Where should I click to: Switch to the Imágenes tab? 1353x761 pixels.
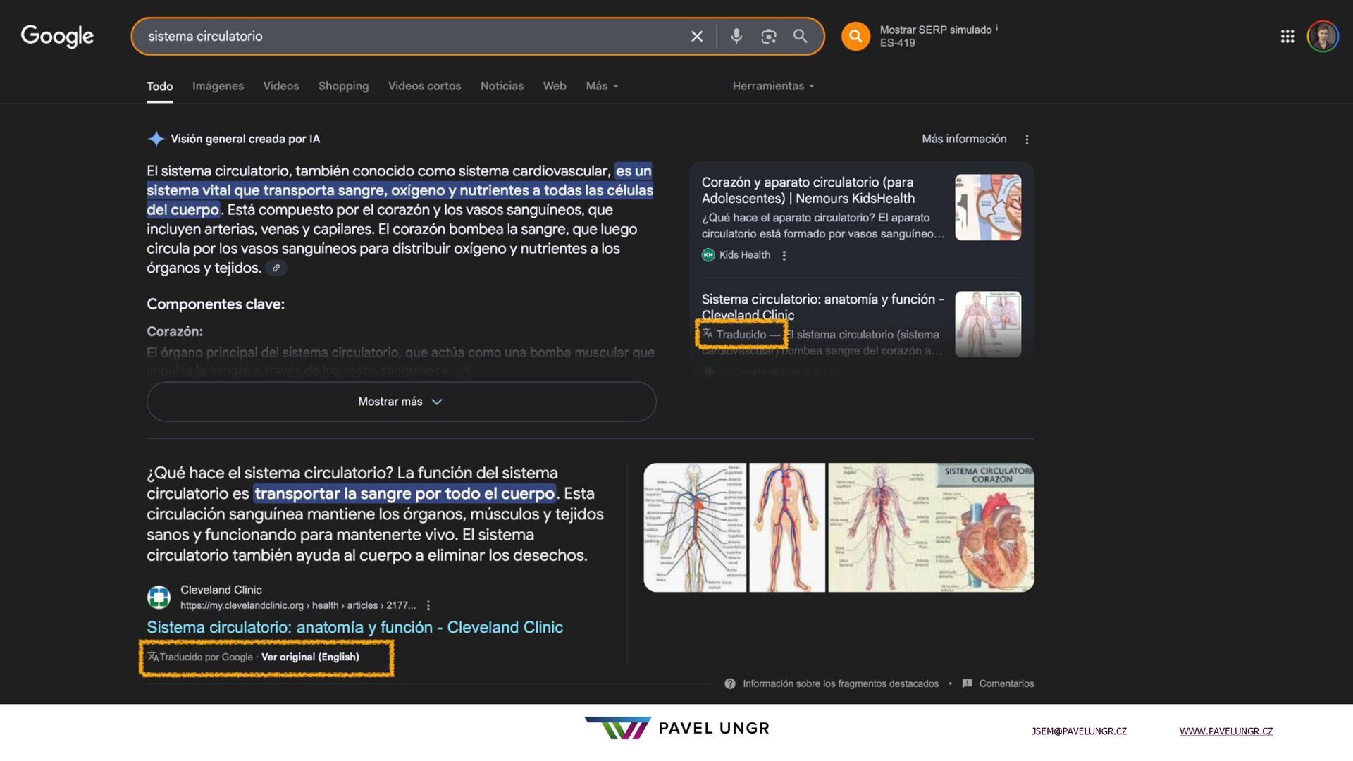[218, 86]
